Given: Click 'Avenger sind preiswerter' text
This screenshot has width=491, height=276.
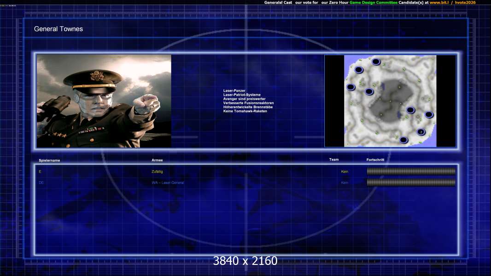Looking at the screenshot, I should [244, 99].
